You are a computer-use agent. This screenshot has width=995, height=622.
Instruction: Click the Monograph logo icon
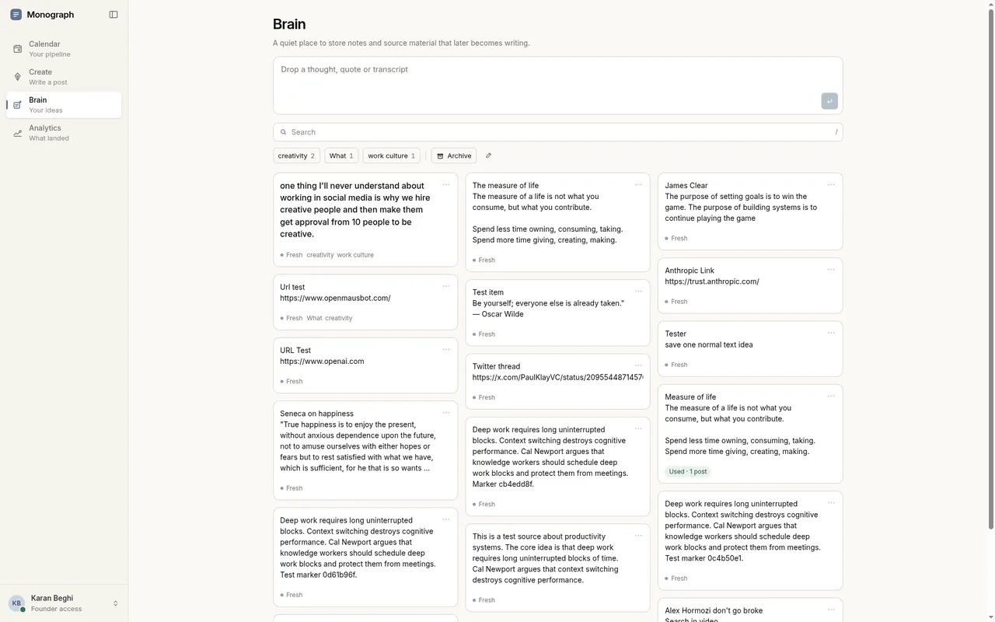pyautogui.click(x=16, y=15)
